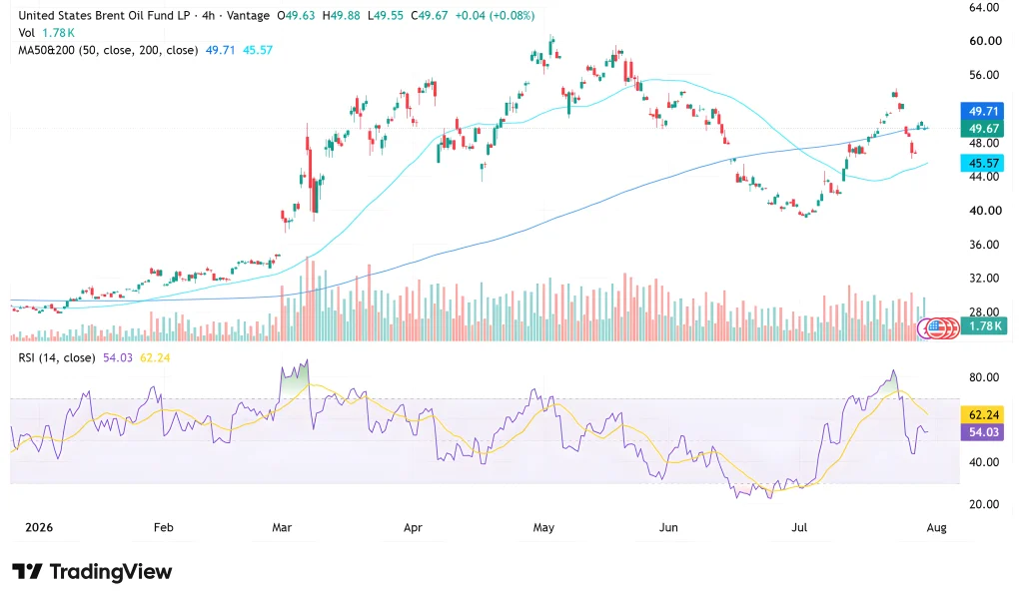Click the May label on the time axis
Screen dimensions: 1023x602
(543, 528)
